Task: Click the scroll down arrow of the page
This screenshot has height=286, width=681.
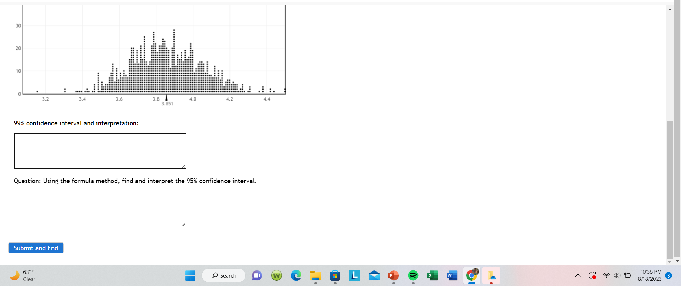Action: pos(670,262)
